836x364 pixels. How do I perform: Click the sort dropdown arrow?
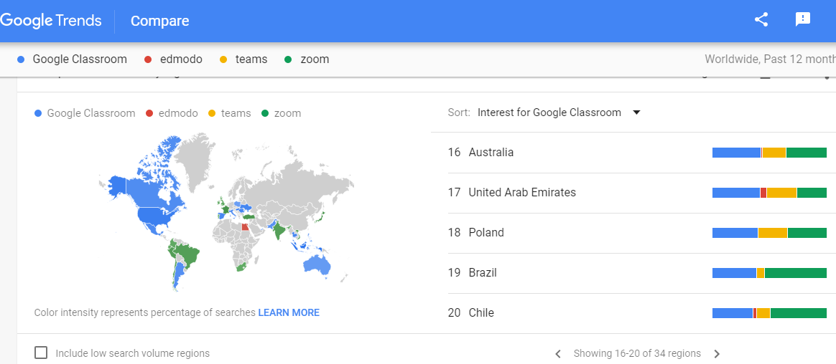[x=636, y=112]
